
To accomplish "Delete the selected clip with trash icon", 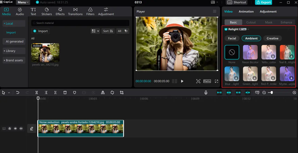I will 65,93.
